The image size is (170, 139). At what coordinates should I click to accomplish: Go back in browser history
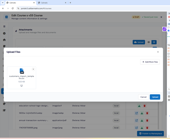3,9
